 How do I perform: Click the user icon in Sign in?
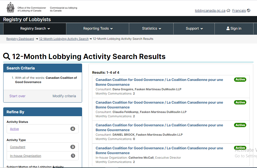coord(228,28)
